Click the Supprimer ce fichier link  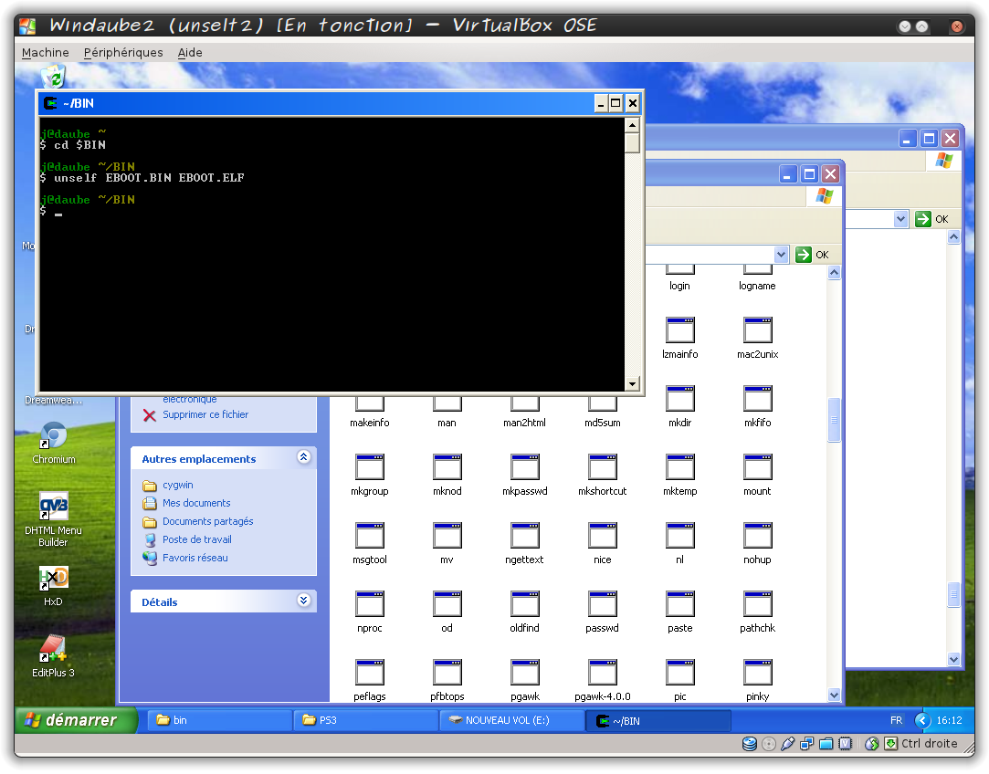tap(205, 414)
